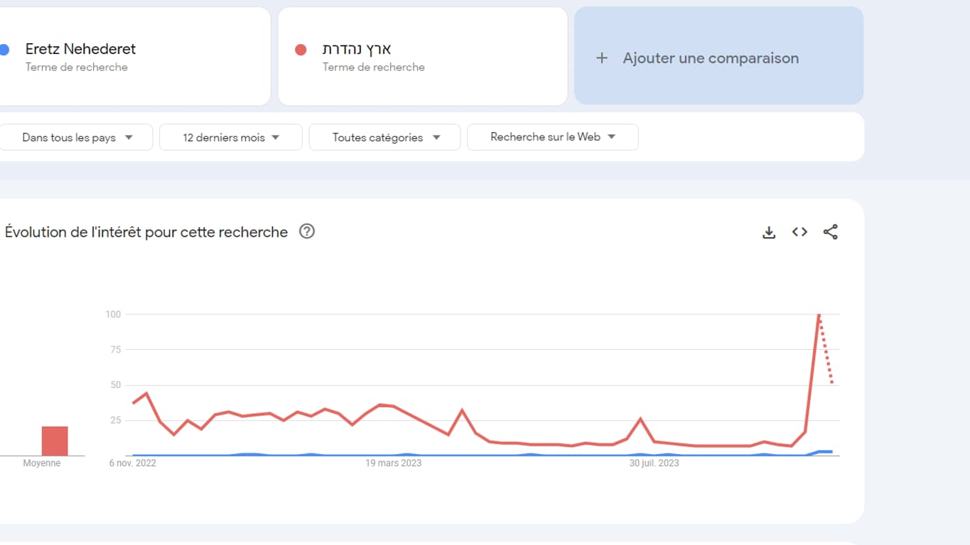Edit the Hebrew "ארץ נהדרת" search term
The width and height of the screenshot is (970, 545).
[x=357, y=49]
